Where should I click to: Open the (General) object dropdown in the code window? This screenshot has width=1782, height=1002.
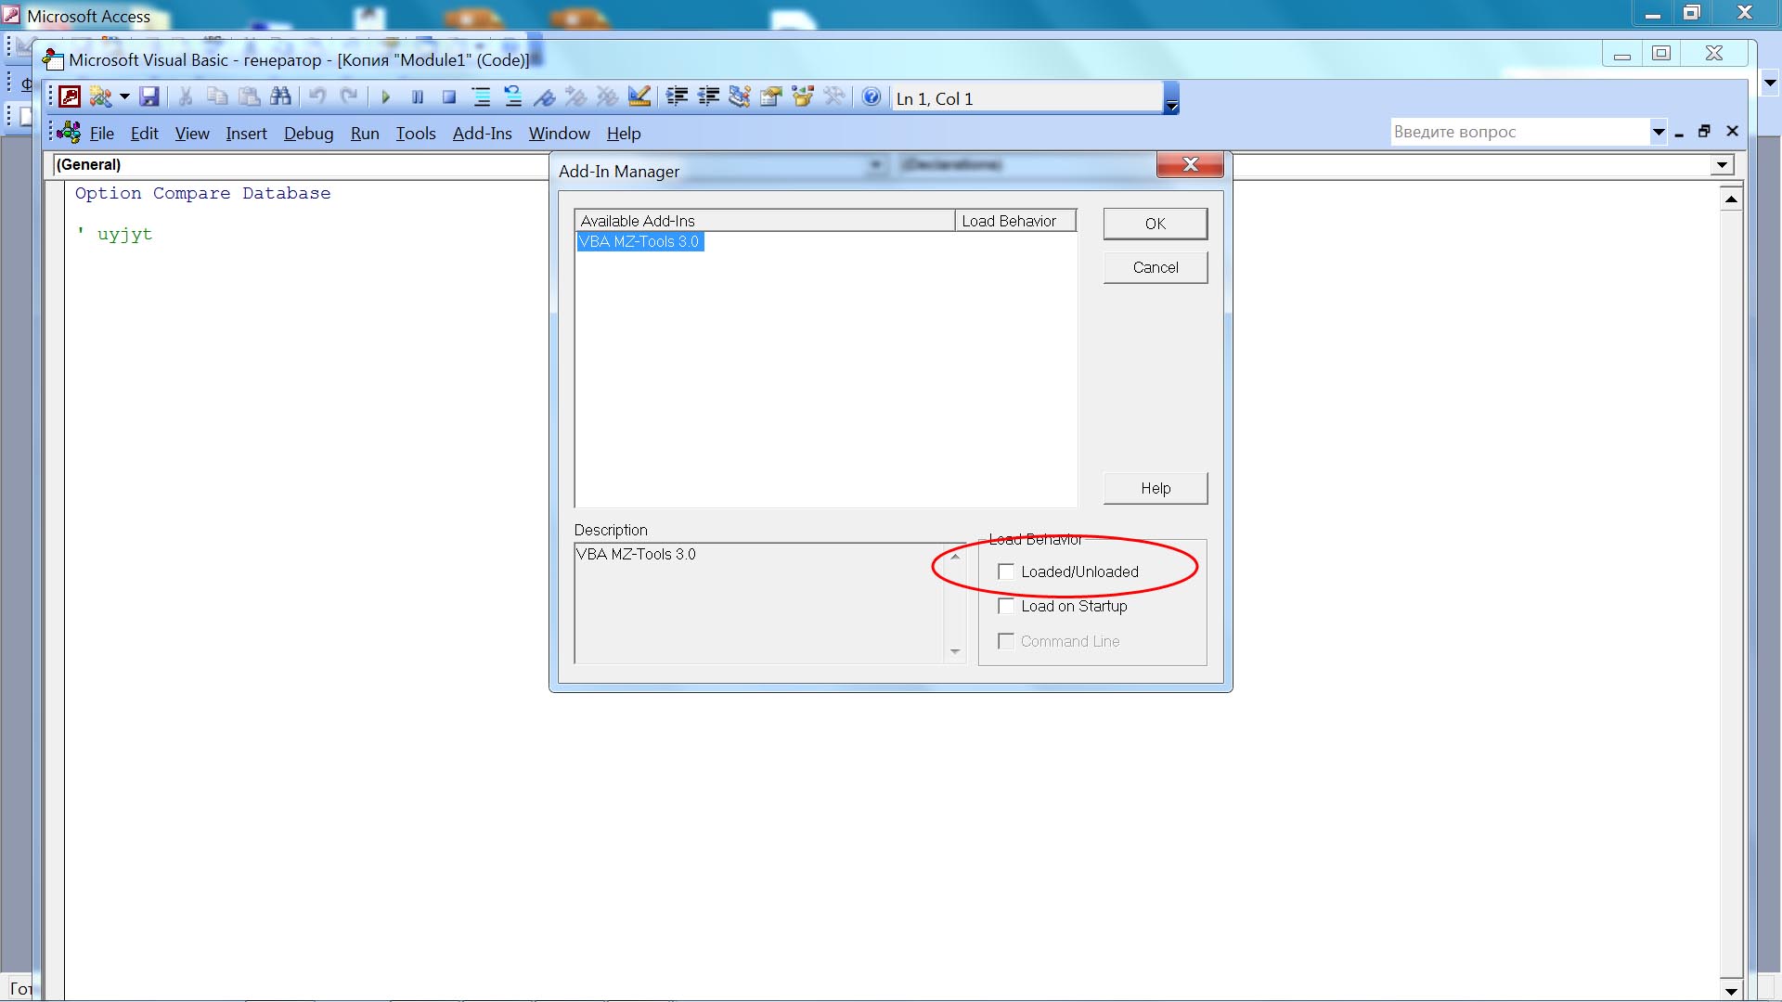(x=299, y=165)
